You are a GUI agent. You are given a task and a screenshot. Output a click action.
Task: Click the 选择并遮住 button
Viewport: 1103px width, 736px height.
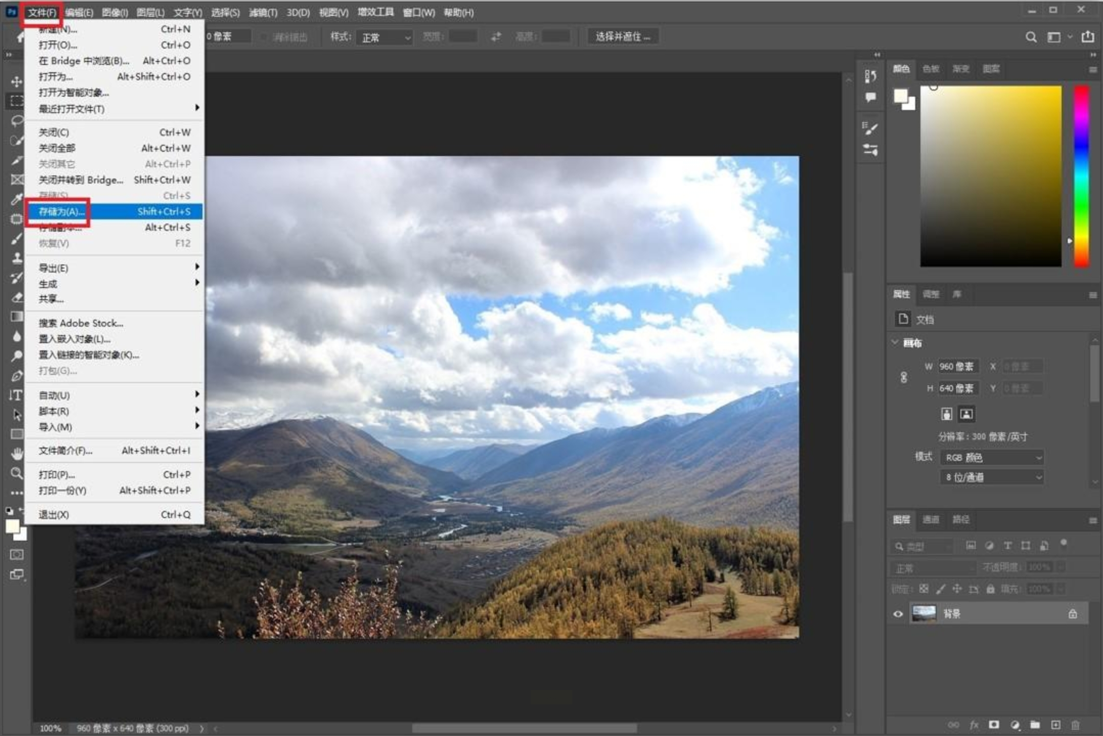pos(622,37)
